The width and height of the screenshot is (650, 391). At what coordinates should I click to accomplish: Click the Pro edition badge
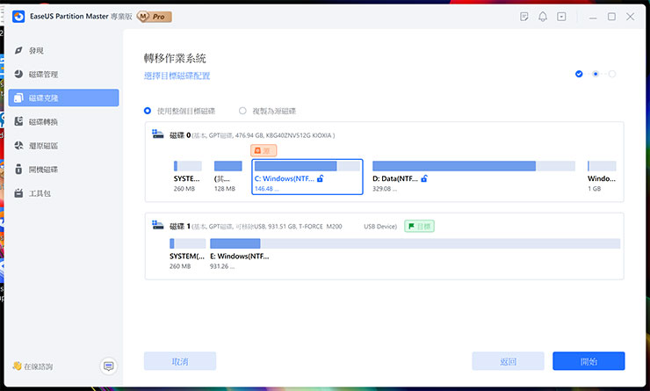click(155, 17)
